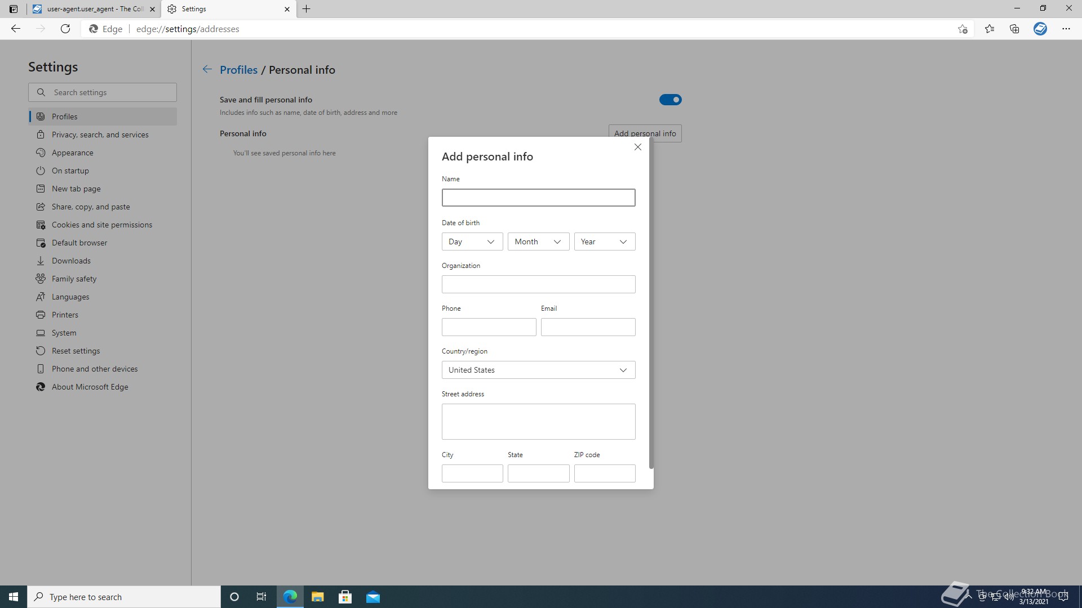This screenshot has height=608, width=1082.
Task: Click the Name input field
Action: 538,198
